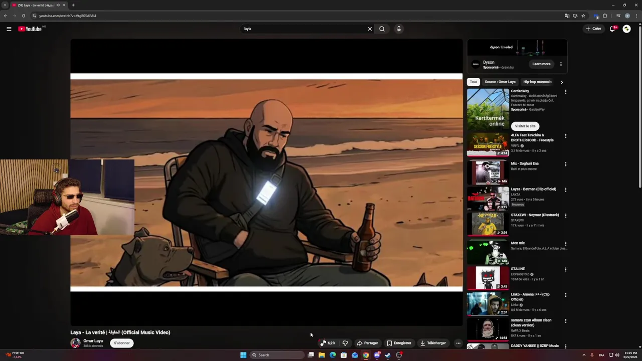Open the STAXEWI - Neymar thumbnail

(488, 224)
